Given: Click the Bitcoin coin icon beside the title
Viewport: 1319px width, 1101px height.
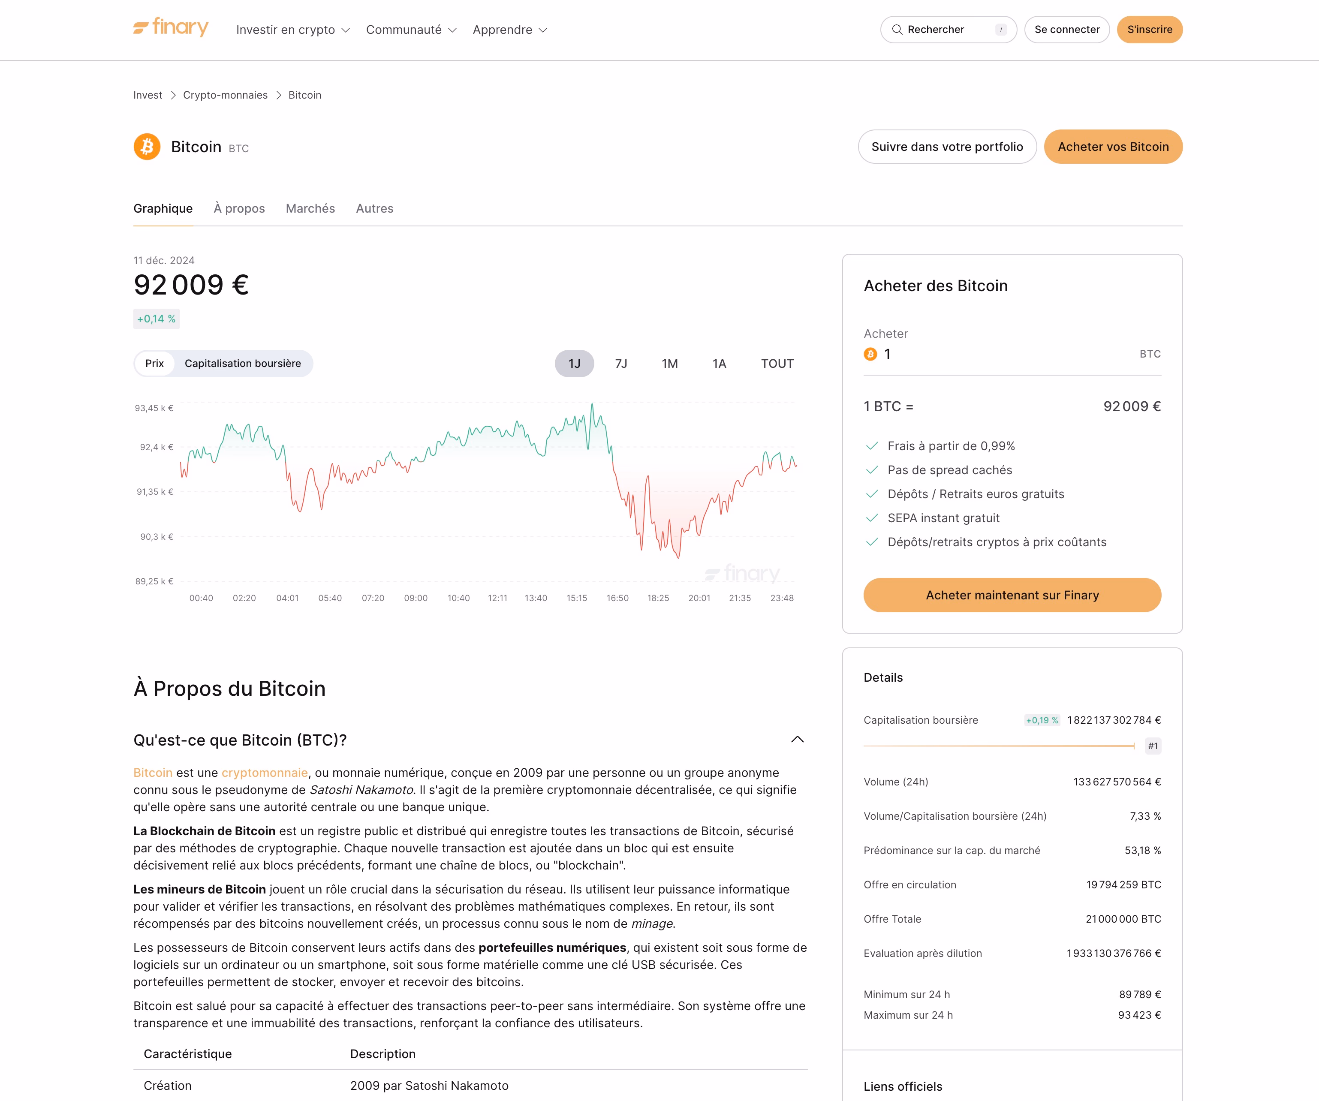Looking at the screenshot, I should click(x=146, y=146).
